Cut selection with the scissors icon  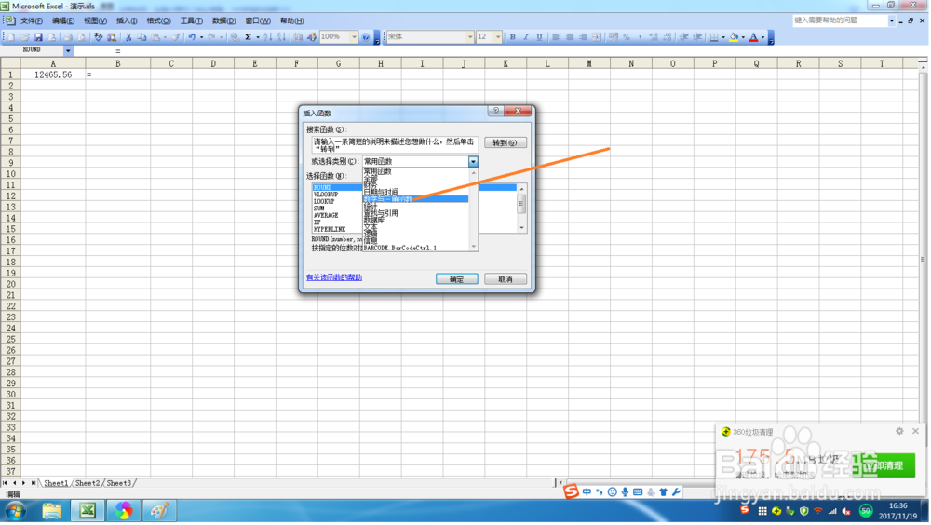tap(128, 37)
